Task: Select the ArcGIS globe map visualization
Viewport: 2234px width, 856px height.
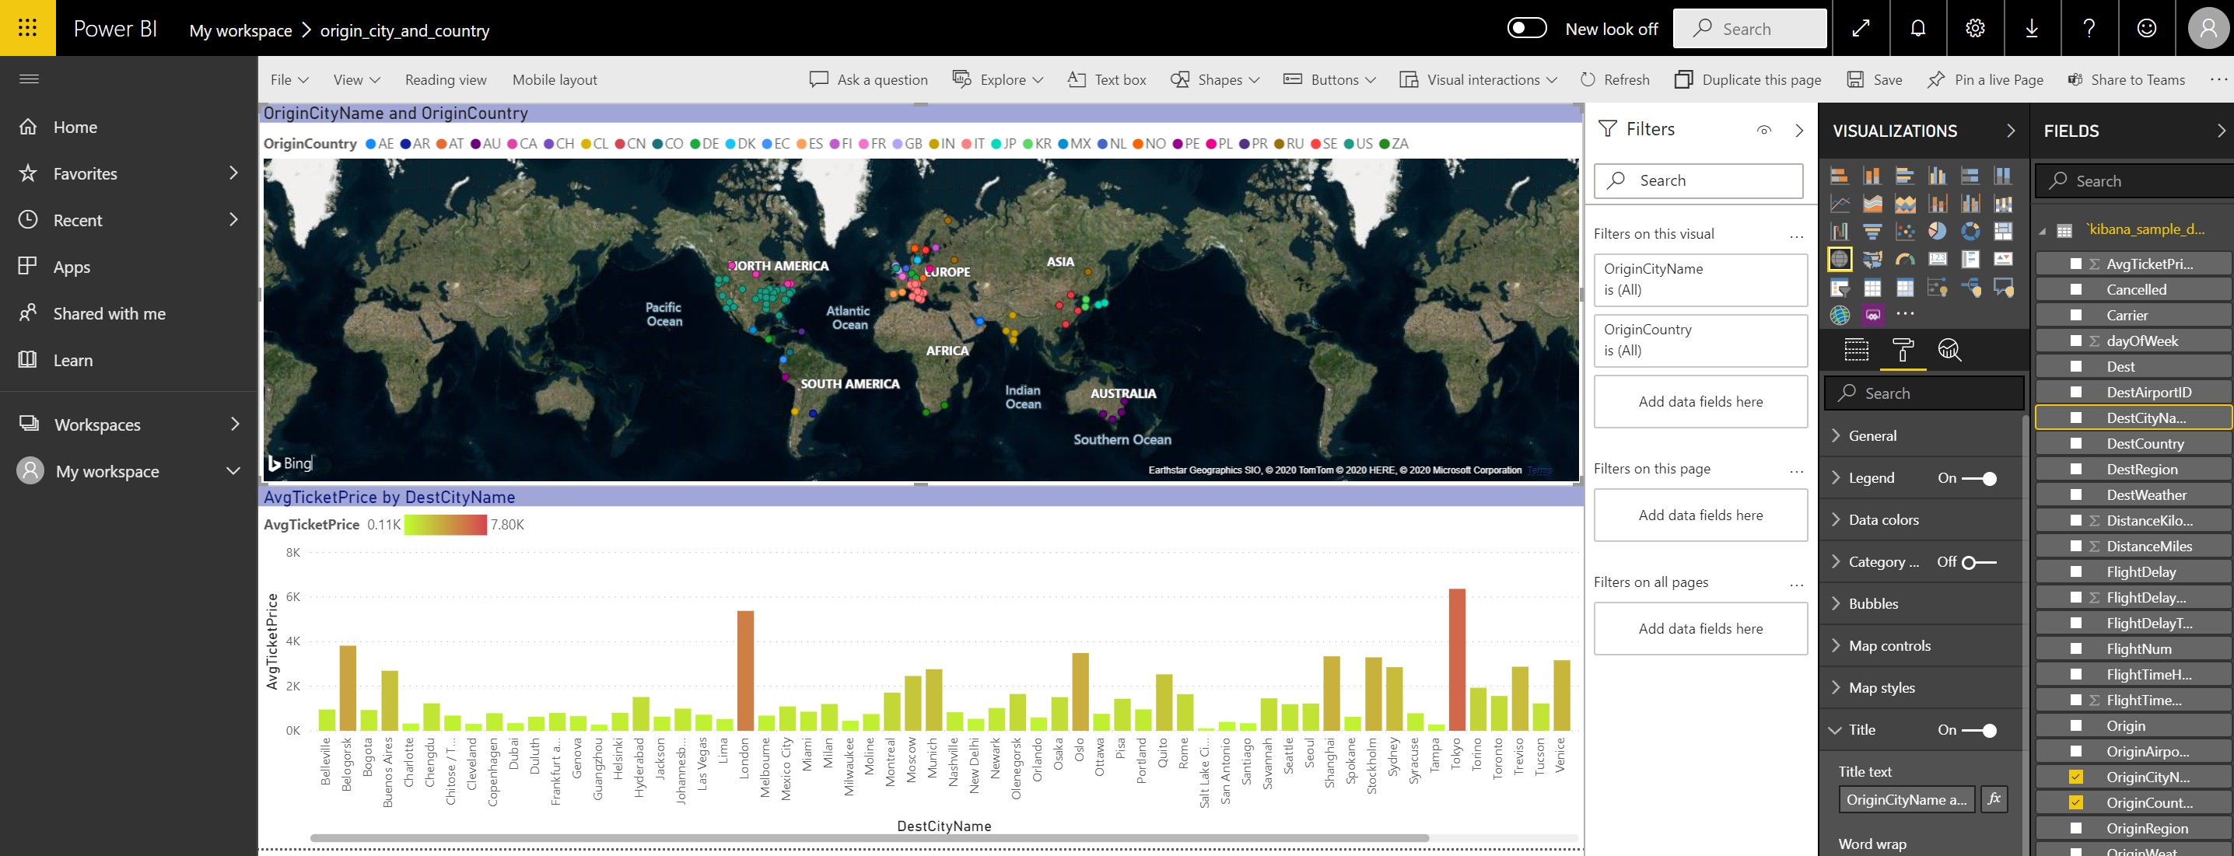Action: coord(1840,316)
